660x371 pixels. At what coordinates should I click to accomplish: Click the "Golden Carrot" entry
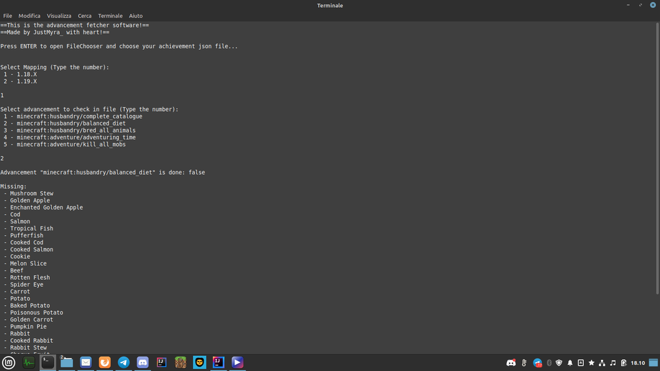[x=32, y=320]
